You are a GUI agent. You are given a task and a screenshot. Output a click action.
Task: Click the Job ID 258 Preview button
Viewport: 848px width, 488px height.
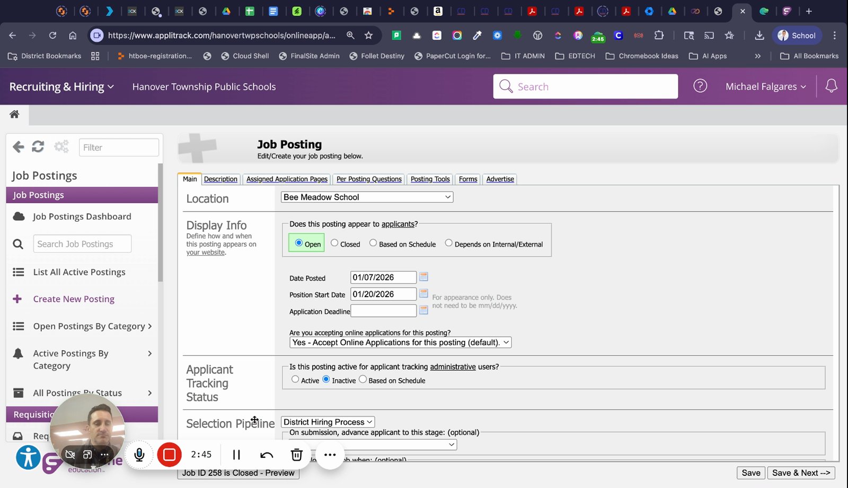pyautogui.click(x=238, y=473)
